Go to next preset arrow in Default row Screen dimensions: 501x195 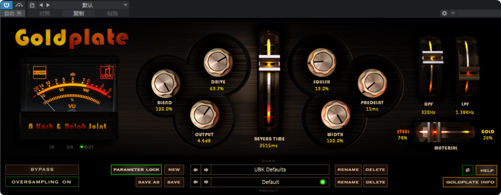pos(206,182)
